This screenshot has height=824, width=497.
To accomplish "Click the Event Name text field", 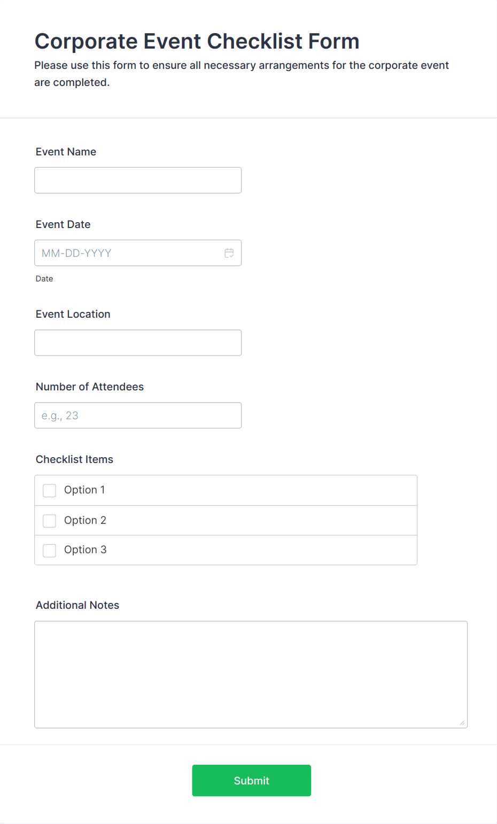I will click(x=138, y=181).
